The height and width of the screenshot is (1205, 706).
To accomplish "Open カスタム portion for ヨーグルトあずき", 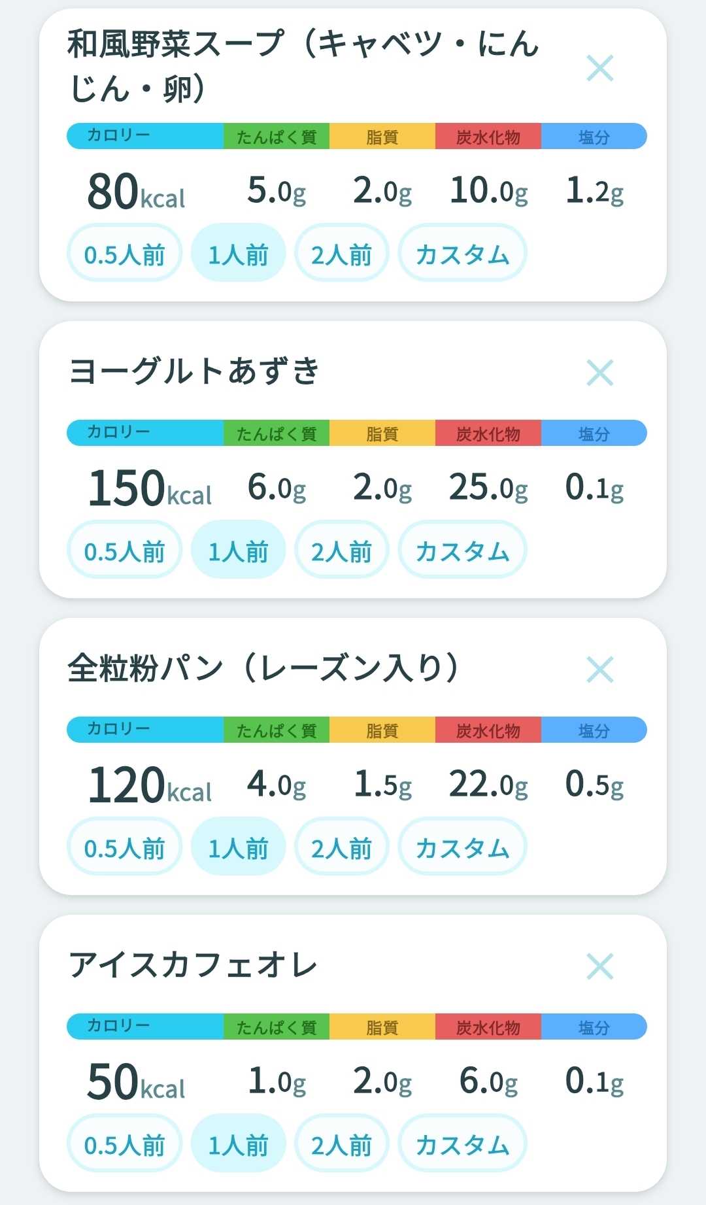I will point(462,550).
